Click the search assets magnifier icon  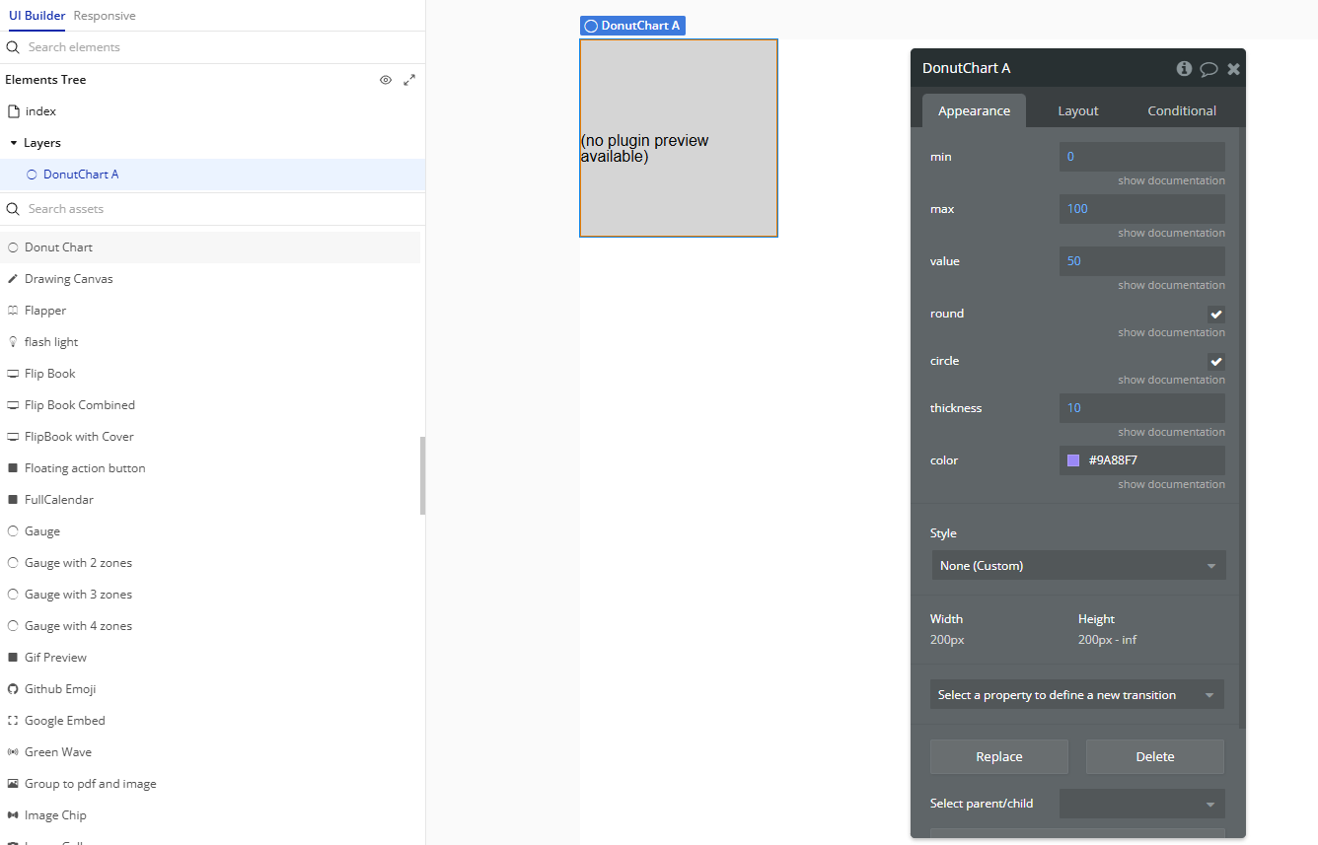pos(14,209)
